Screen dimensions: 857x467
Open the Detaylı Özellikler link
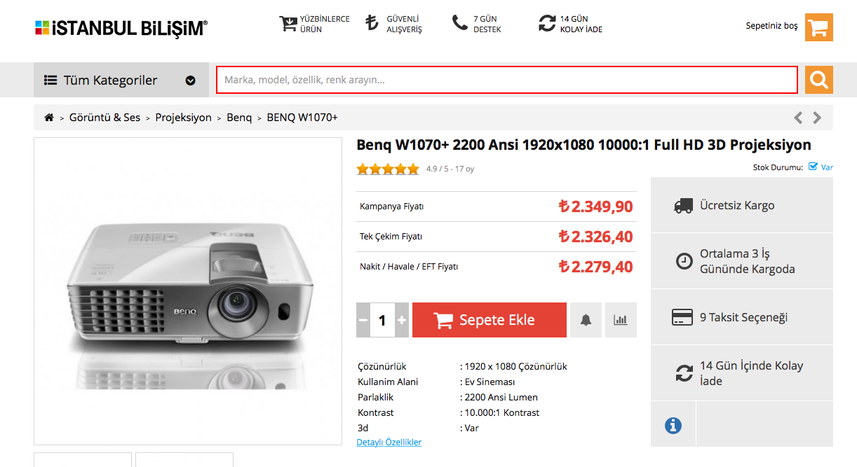point(389,442)
